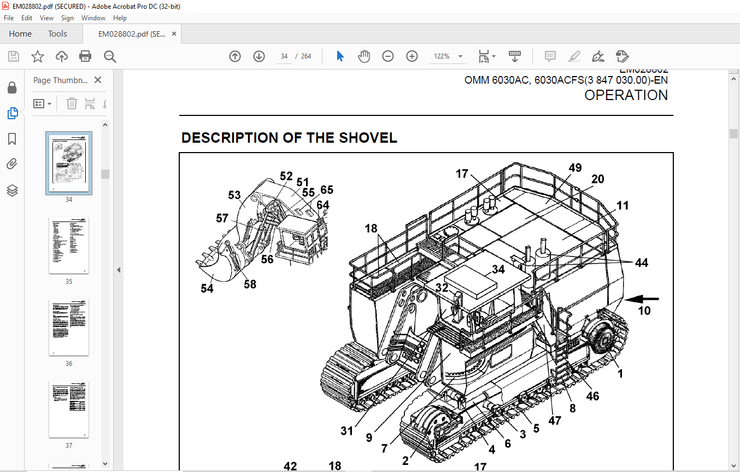Viewport: 740px width, 472px height.
Task: Go to next page arrow
Action: (x=259, y=56)
